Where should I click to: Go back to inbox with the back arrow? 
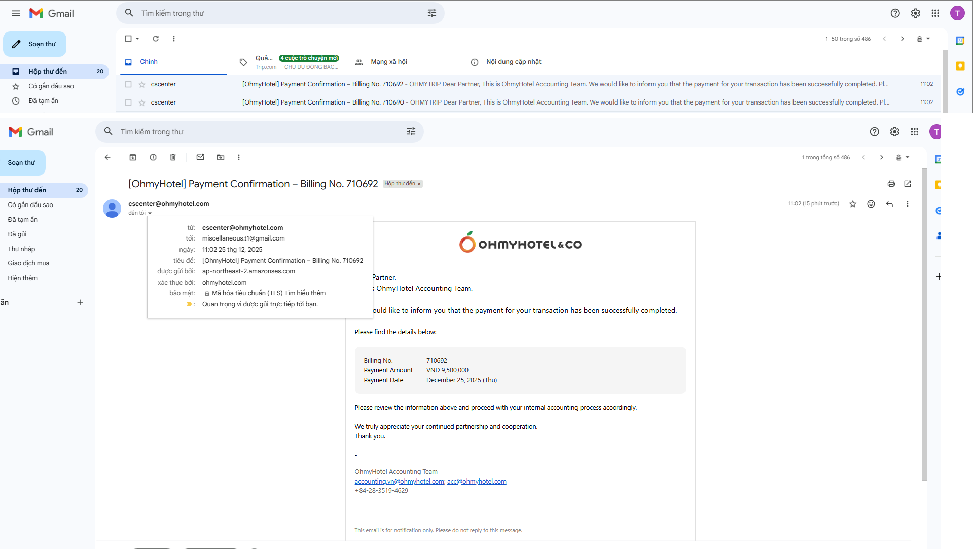107,157
